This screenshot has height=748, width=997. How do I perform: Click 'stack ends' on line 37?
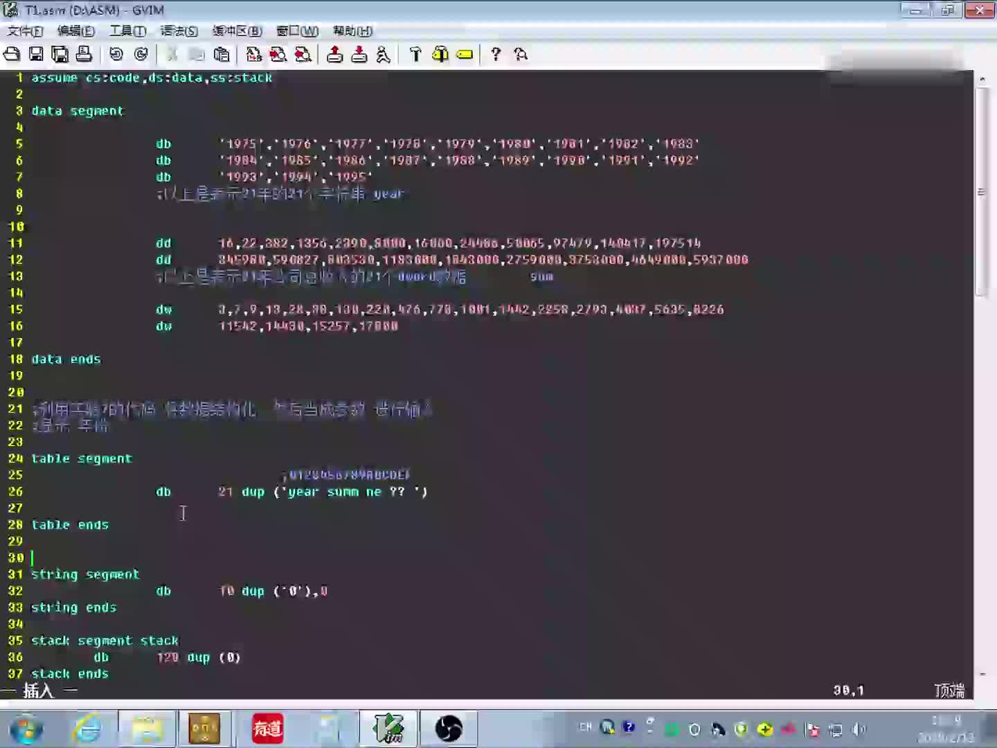70,674
